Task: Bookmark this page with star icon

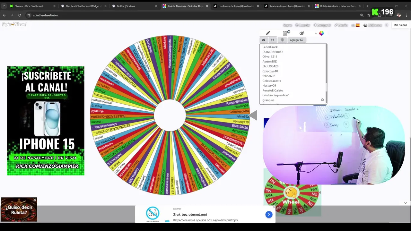Action: (x=369, y=15)
